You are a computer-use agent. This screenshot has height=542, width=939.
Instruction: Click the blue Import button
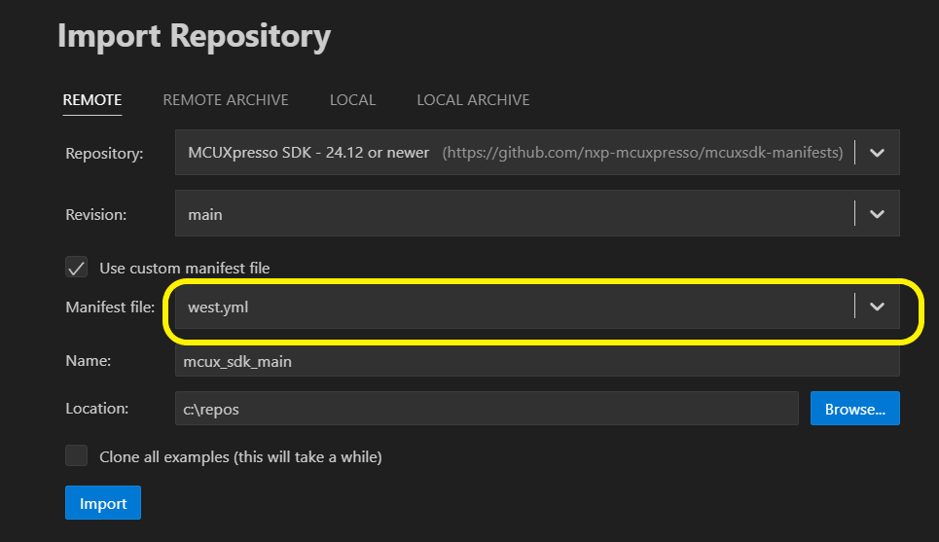[103, 503]
